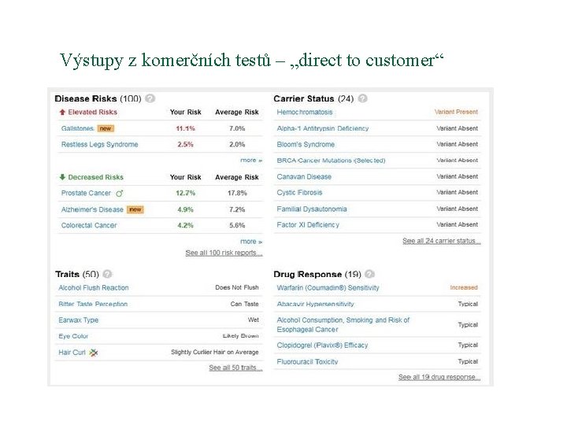Image resolution: width=567 pixels, height=425 pixels.
Task: View Warfarin (Coumadin) Sensitivity result
Action: (x=328, y=288)
